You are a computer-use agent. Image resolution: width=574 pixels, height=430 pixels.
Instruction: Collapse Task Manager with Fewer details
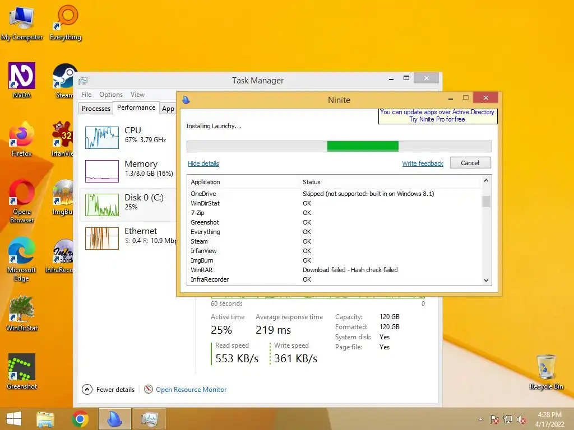point(108,390)
